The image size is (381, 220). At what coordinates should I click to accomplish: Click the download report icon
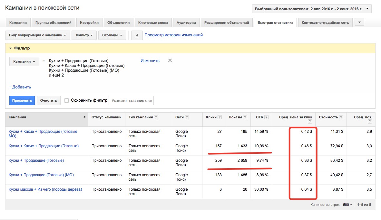coord(137,35)
